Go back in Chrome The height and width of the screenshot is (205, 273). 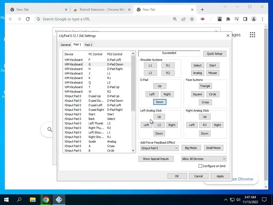point(11,19)
